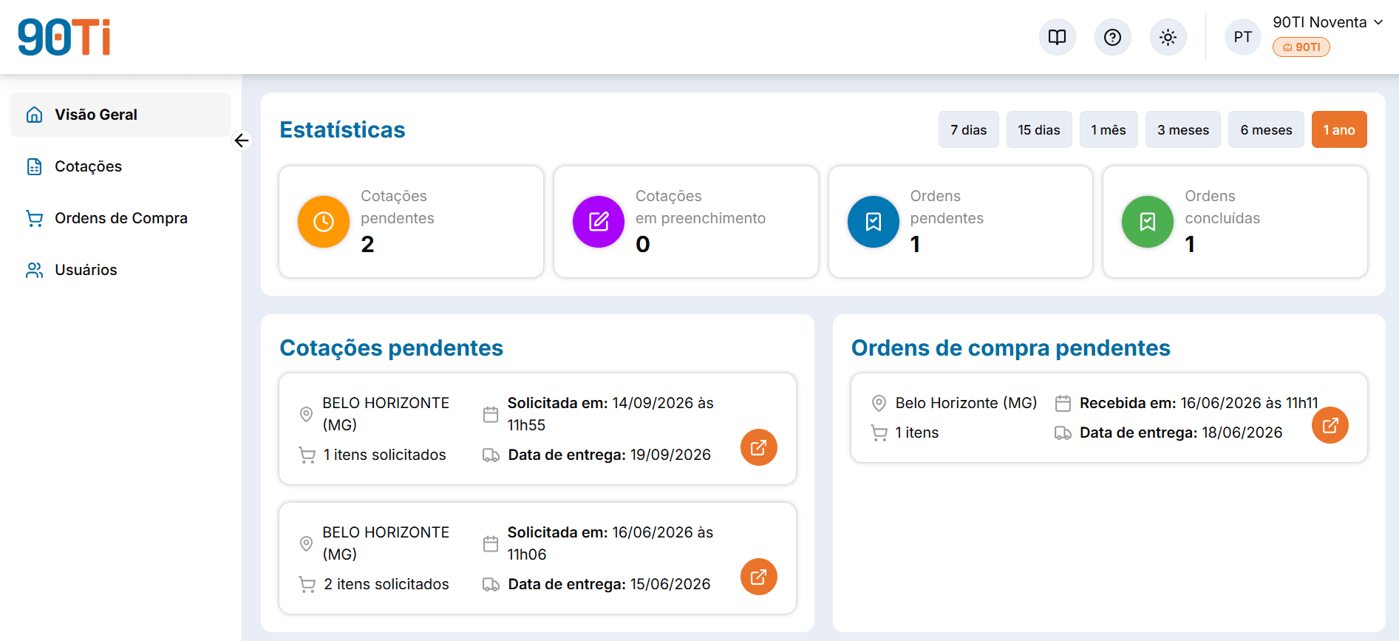The width and height of the screenshot is (1399, 641).
Task: Expand the 90TI Noventa account dropdown
Action: click(x=1327, y=22)
